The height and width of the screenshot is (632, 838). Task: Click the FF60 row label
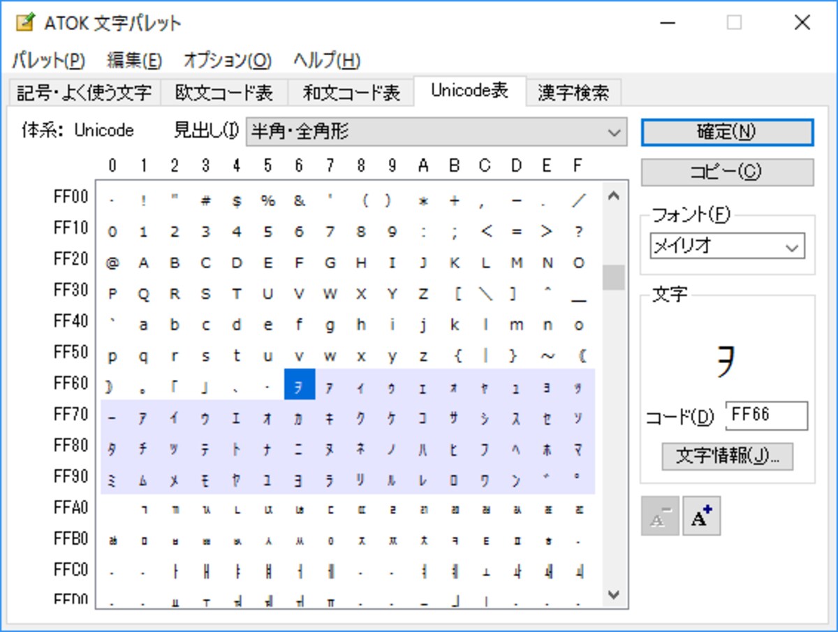click(71, 383)
